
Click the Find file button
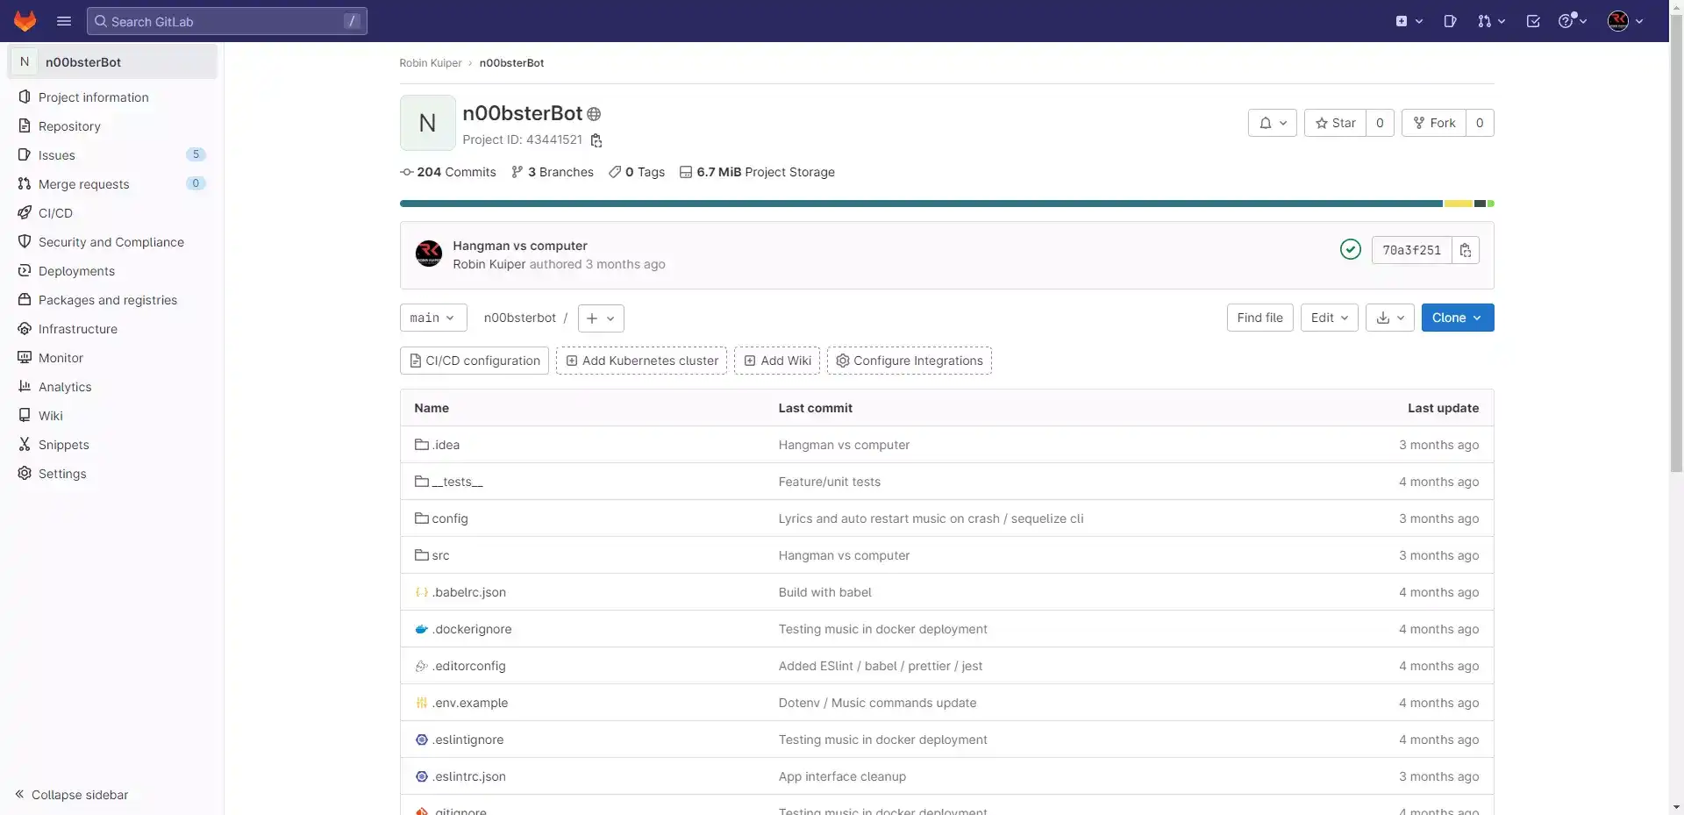(1260, 318)
